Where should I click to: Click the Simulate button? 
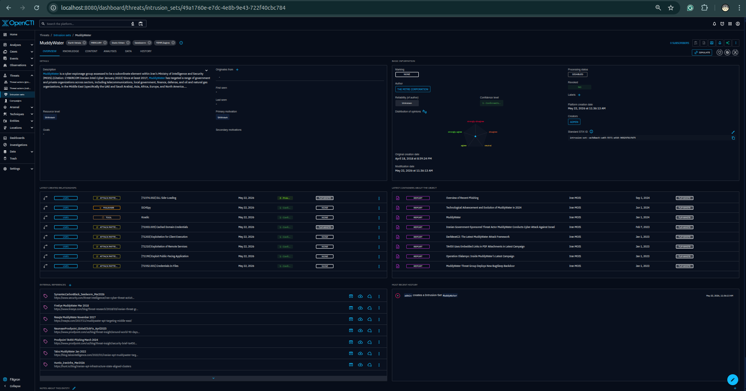702,53
